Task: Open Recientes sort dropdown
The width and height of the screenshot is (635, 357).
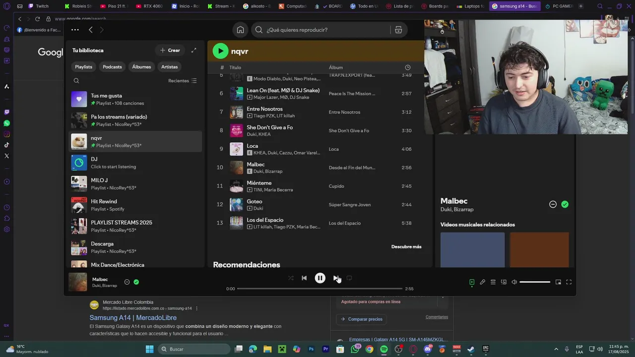Action: click(x=183, y=81)
